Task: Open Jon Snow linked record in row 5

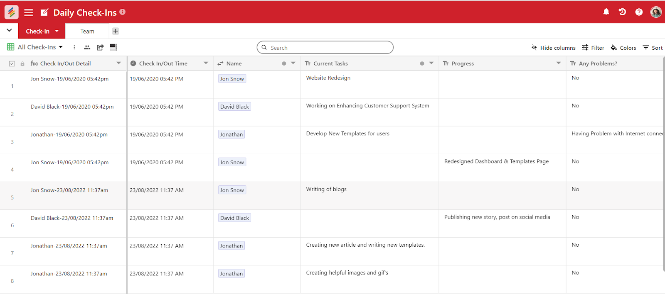Action: click(x=232, y=190)
